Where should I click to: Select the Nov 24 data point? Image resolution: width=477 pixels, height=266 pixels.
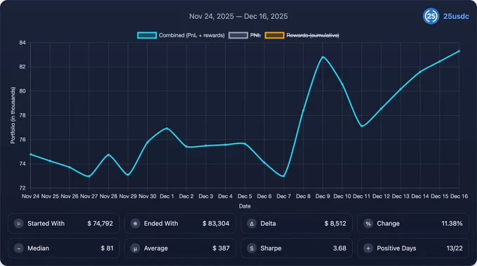30,154
